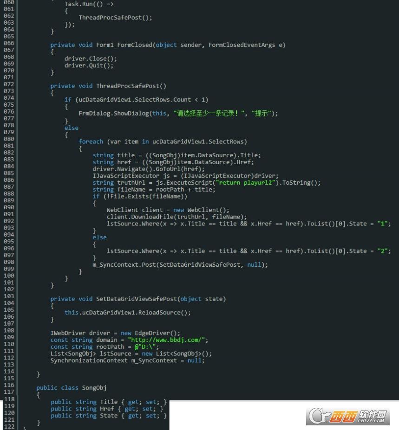Click the driver.Close(); statement

click(x=91, y=59)
